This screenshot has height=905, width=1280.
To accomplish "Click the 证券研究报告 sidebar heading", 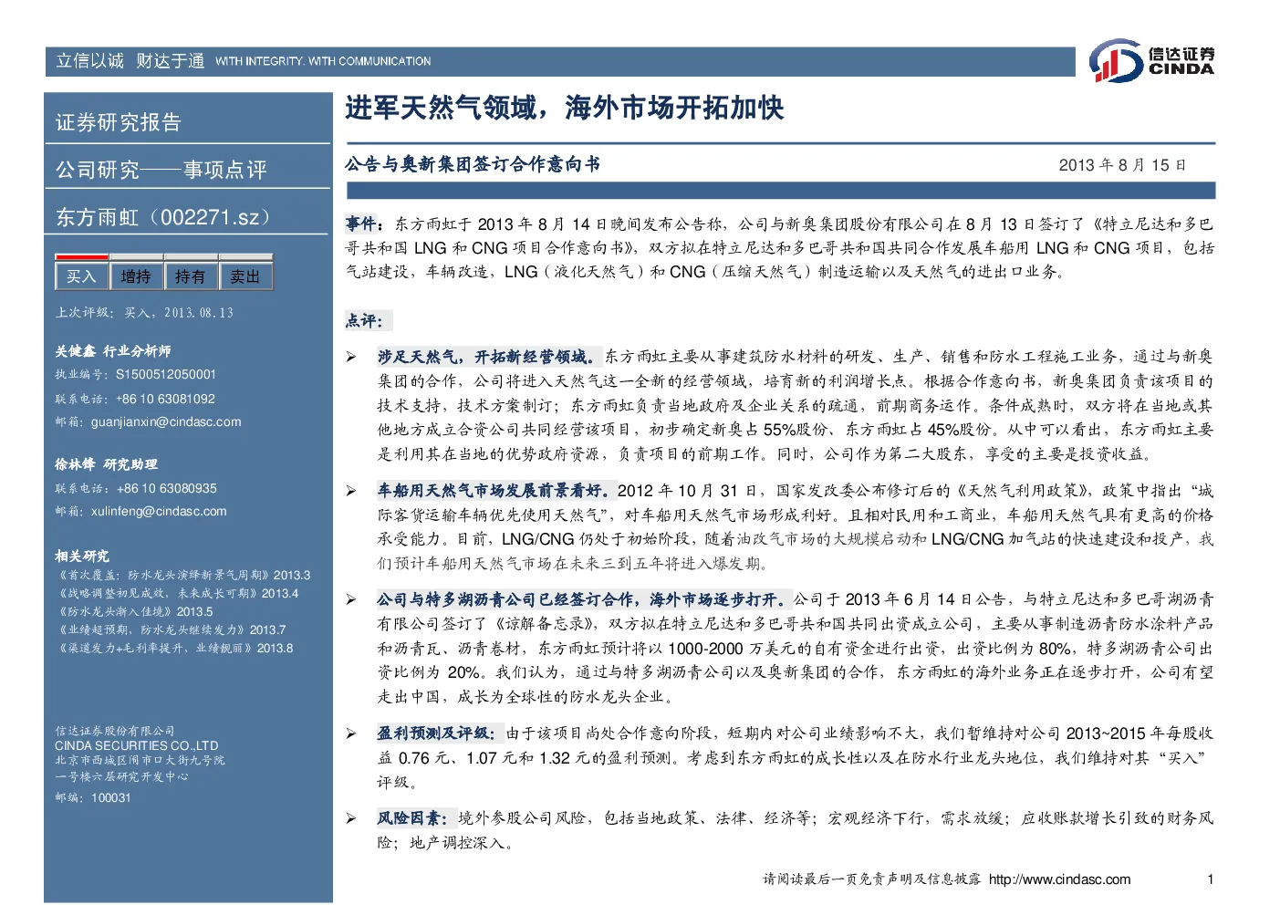I will coord(119,122).
